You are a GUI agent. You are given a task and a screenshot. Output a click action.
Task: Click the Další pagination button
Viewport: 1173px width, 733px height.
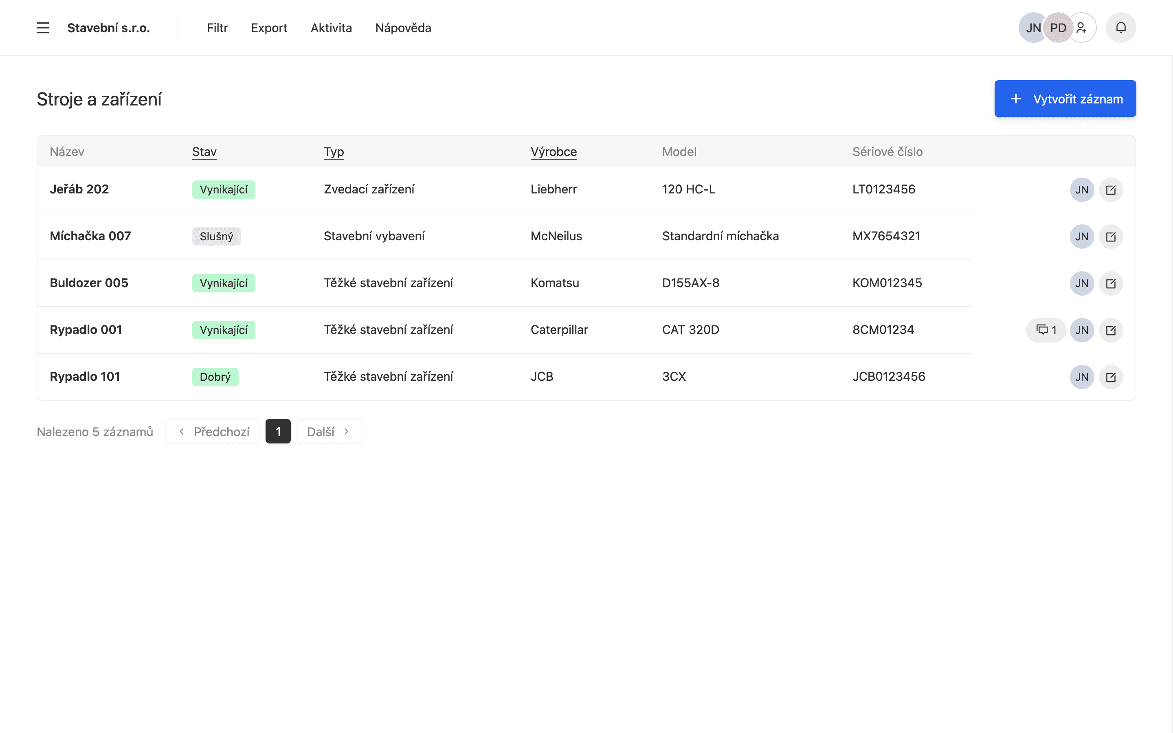coord(329,431)
